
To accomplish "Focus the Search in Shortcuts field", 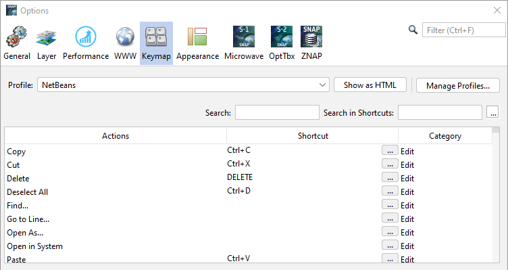I will tap(440, 112).
